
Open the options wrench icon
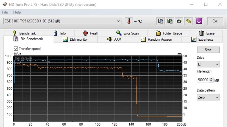pos(188,21)
